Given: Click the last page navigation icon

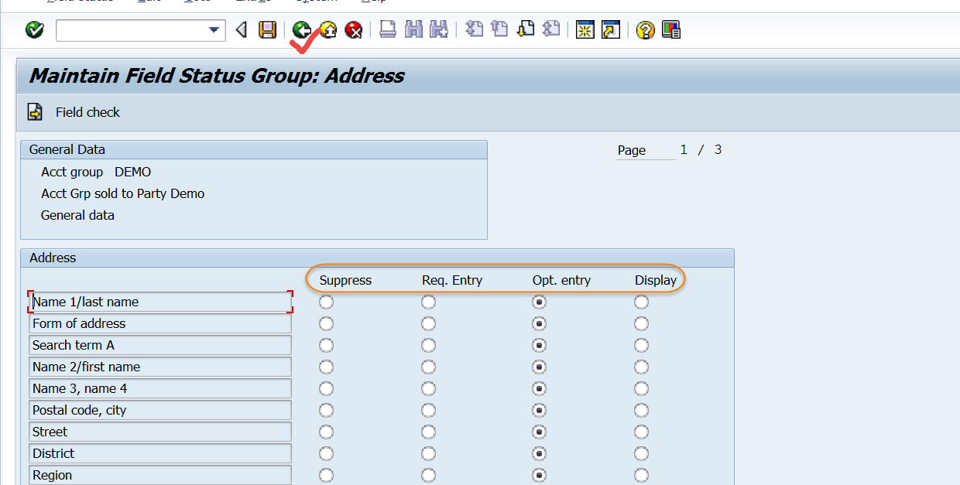Looking at the screenshot, I should (x=550, y=30).
